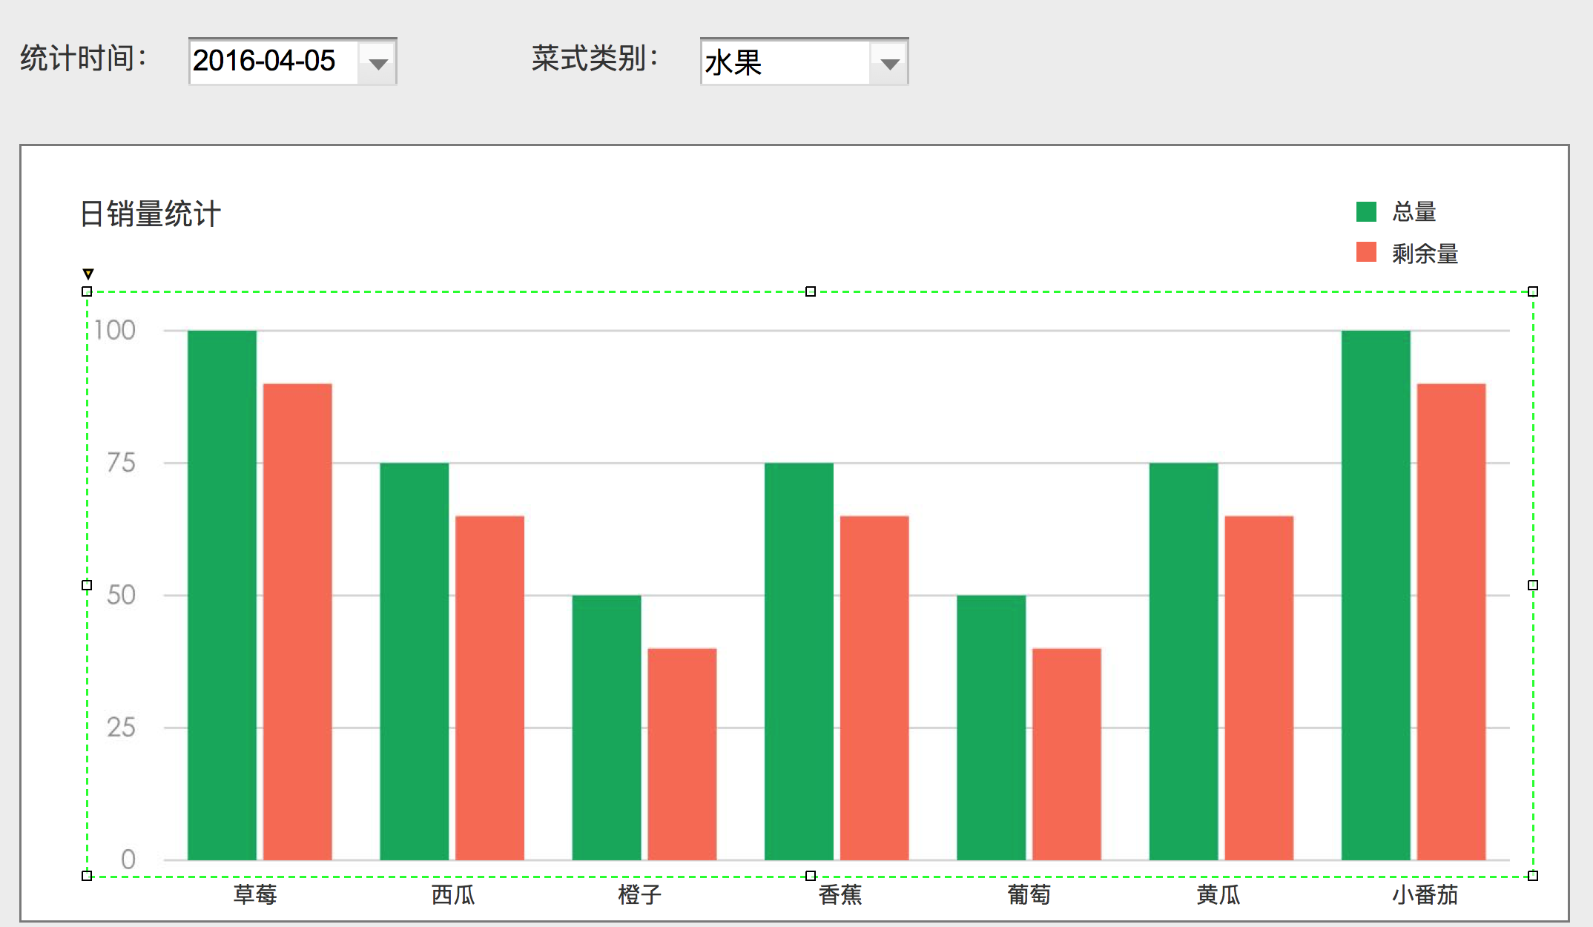Click the yellow triangle marker above chart
This screenshot has height=927, width=1593.
pyautogui.click(x=88, y=274)
